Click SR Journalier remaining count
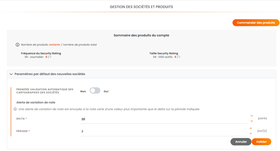The height and width of the screenshot is (151, 280). coord(46,57)
